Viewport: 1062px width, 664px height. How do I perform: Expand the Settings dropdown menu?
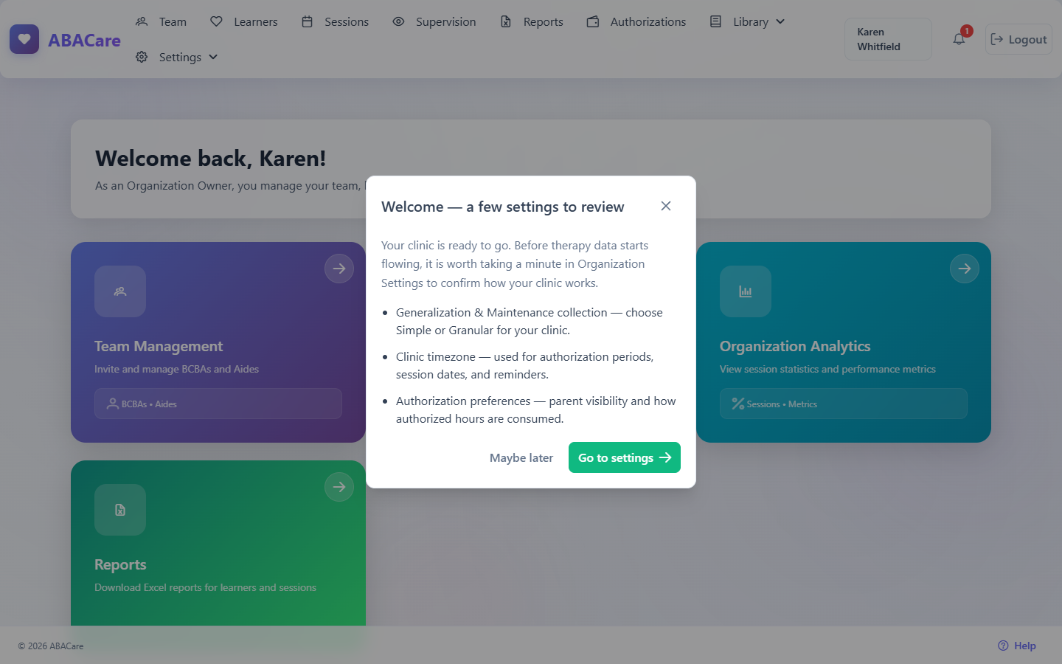[x=177, y=57]
